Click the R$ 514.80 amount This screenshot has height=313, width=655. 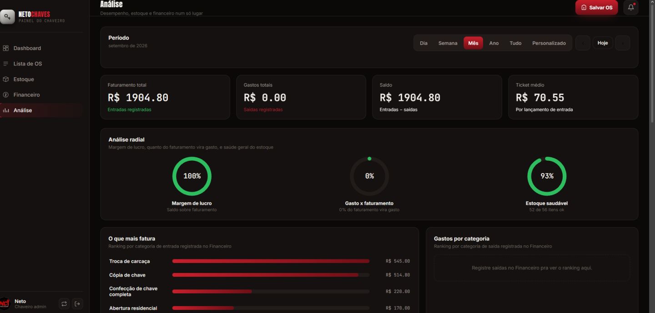(x=398, y=275)
